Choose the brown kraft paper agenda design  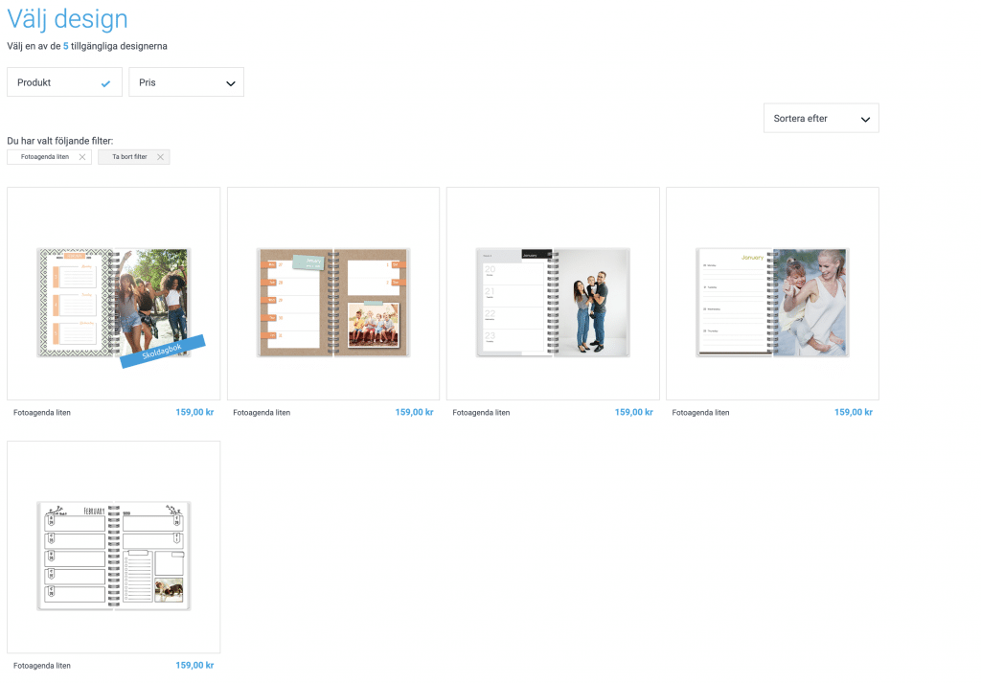[x=332, y=302]
